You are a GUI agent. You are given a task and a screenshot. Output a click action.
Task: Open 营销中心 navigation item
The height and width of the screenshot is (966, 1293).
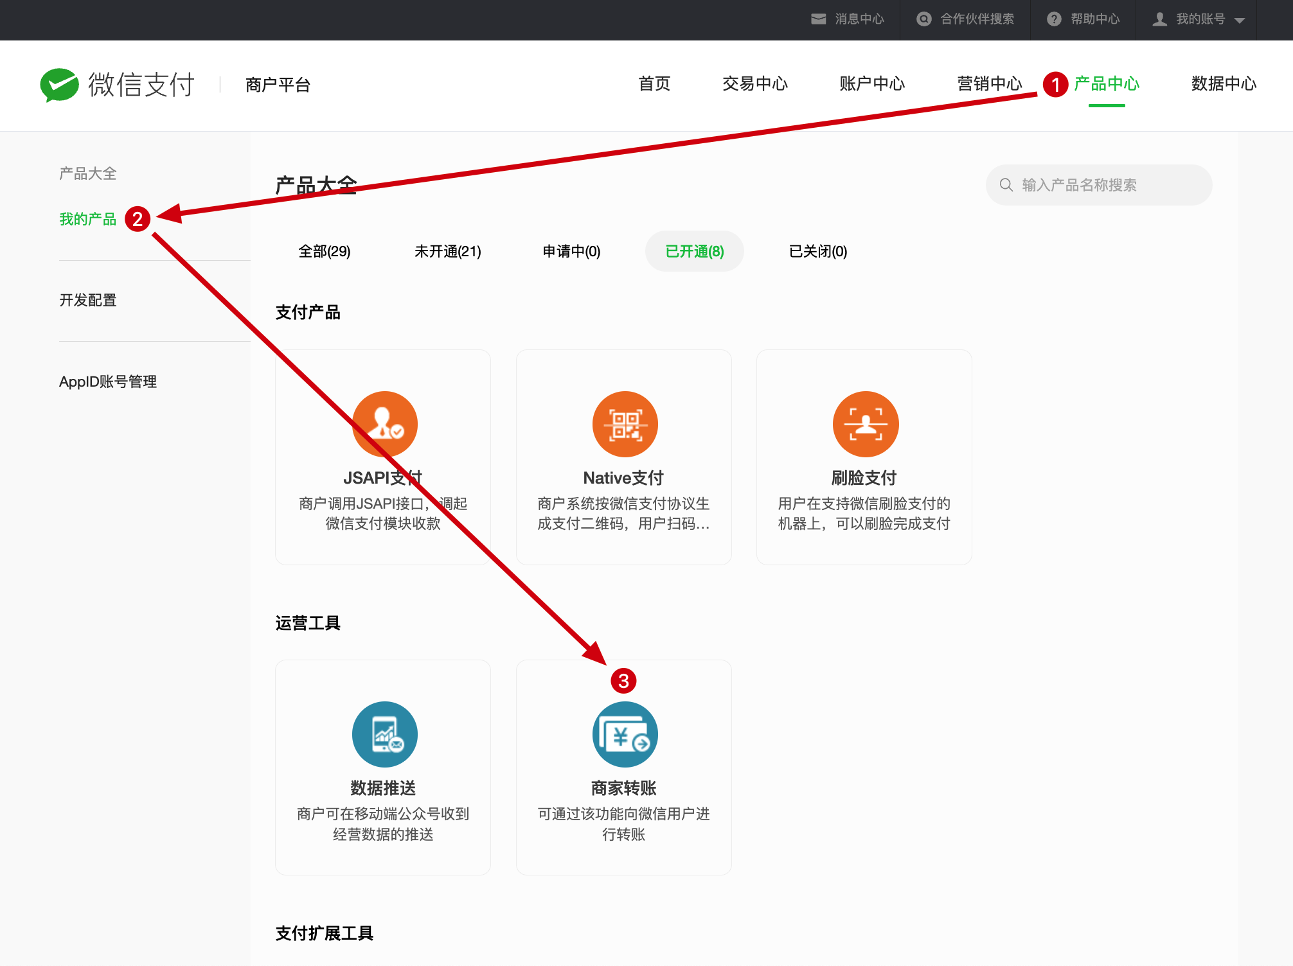(x=990, y=83)
